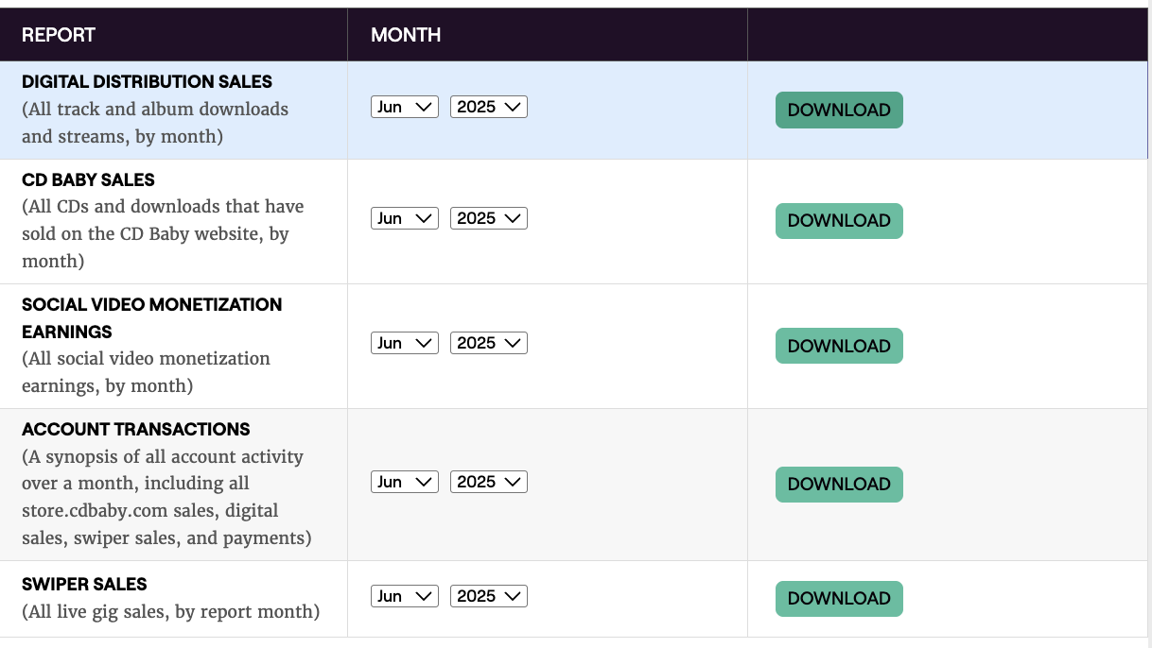The height and width of the screenshot is (648, 1152).
Task: Download the Digital Distribution Sales report
Action: 839,110
